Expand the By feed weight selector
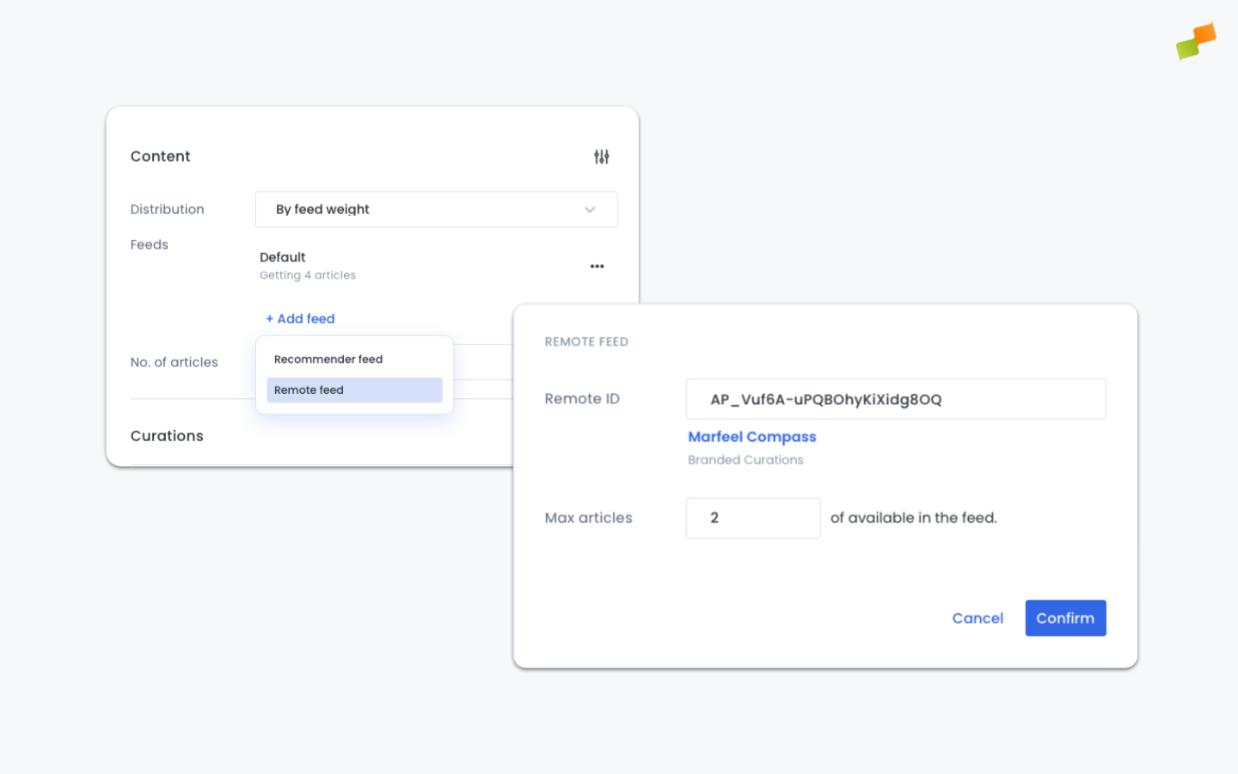The height and width of the screenshot is (774, 1238). click(x=436, y=209)
